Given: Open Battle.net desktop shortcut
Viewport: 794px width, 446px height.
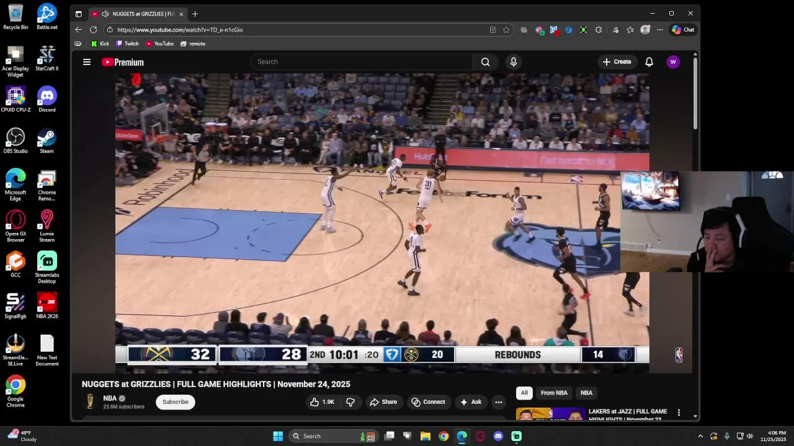Looking at the screenshot, I should click(47, 17).
